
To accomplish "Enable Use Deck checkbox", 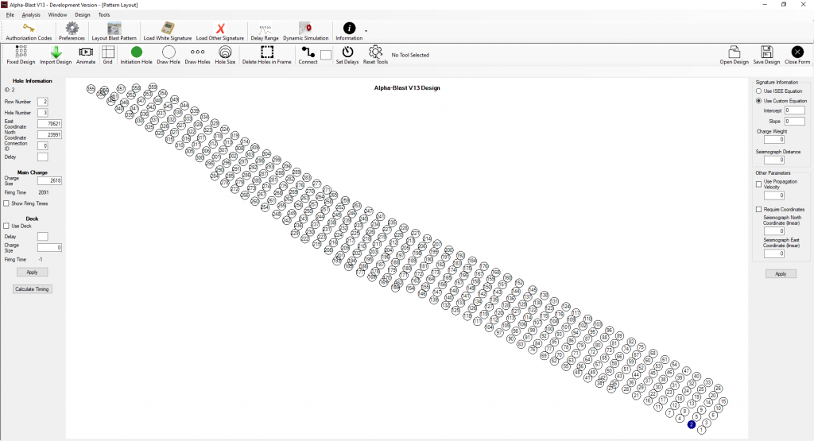I will pos(6,226).
